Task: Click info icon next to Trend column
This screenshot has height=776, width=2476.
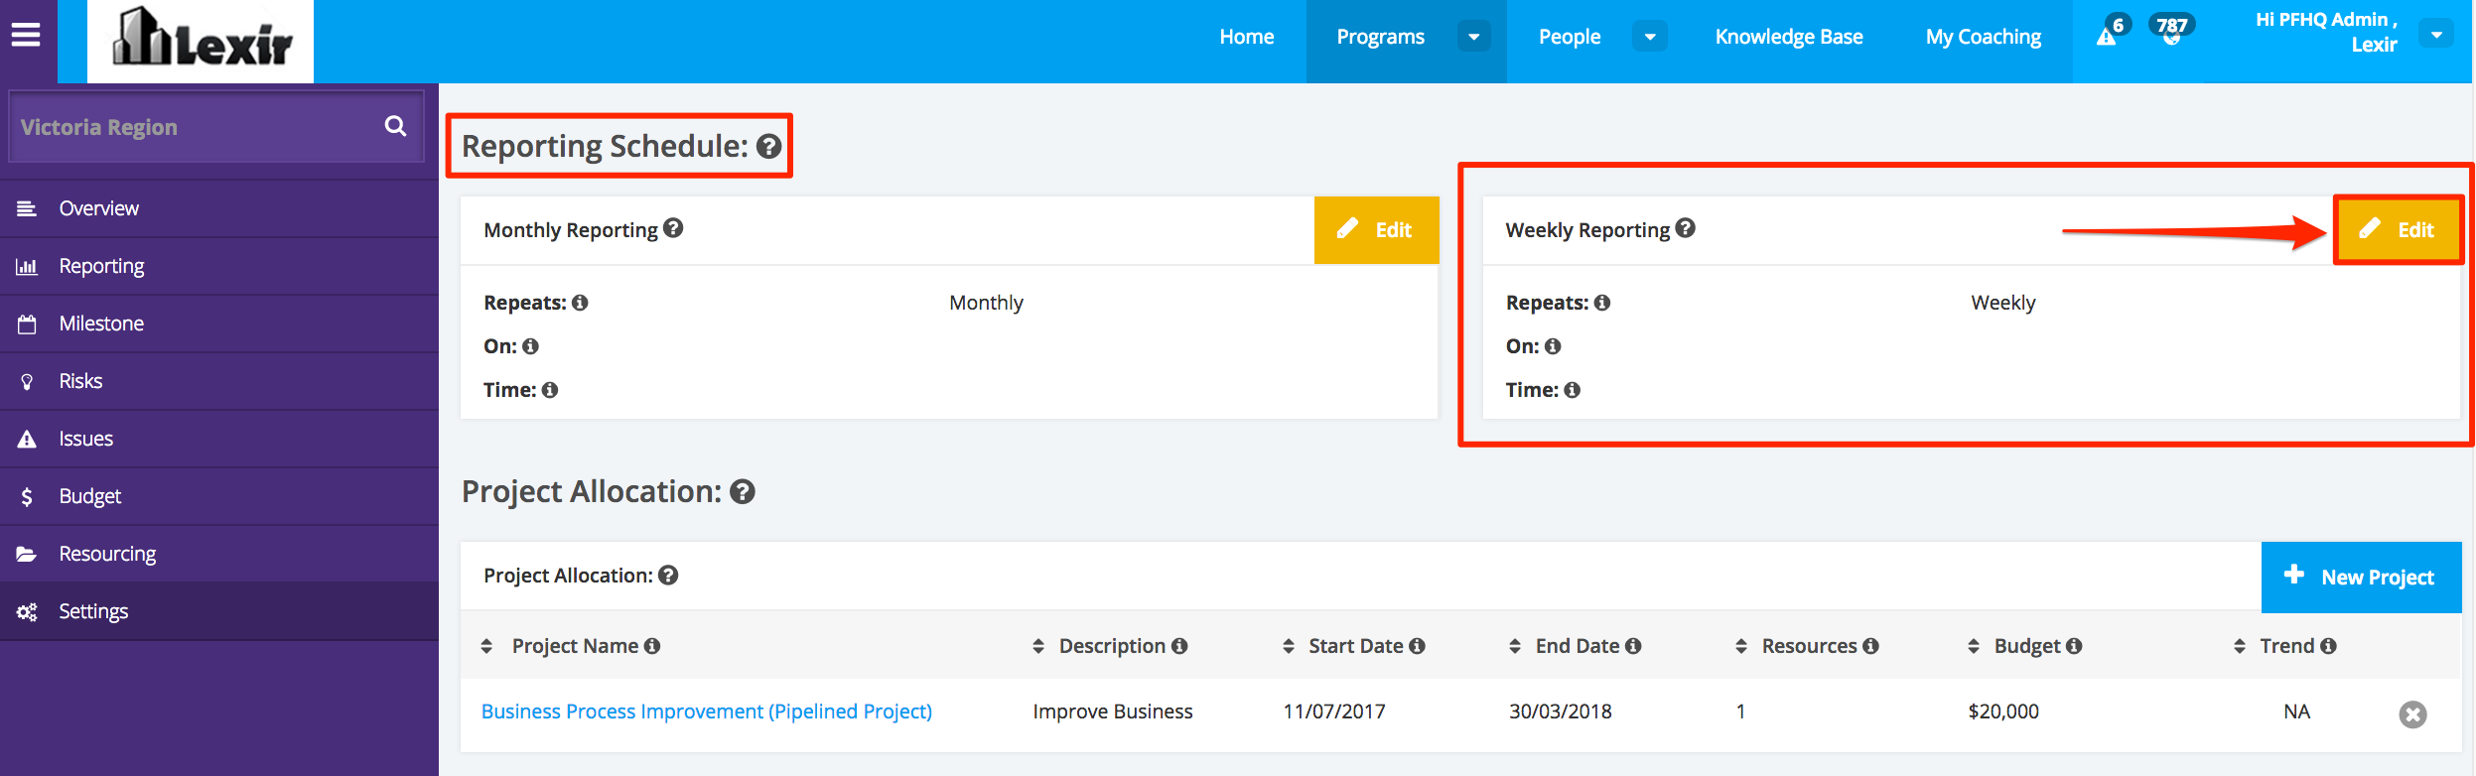Action: click(2328, 646)
